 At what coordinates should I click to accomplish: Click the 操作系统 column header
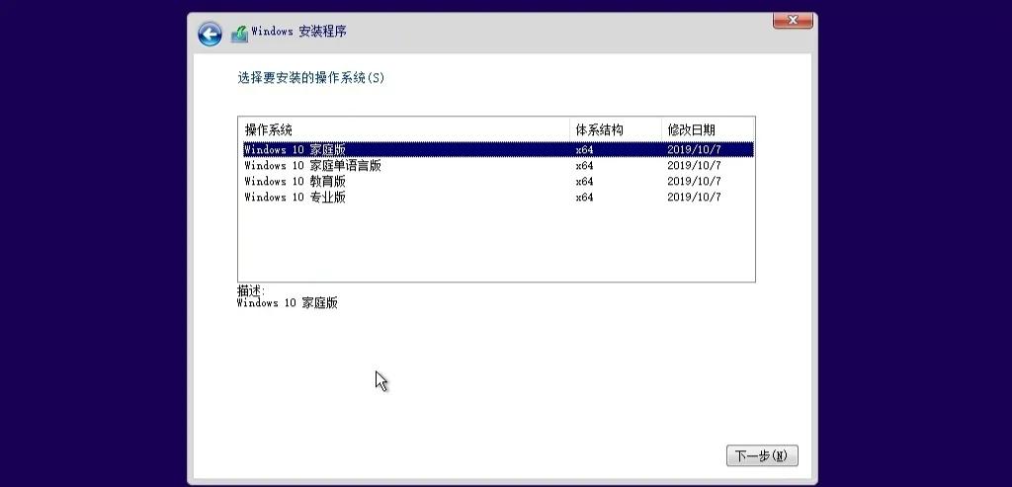(x=404, y=129)
